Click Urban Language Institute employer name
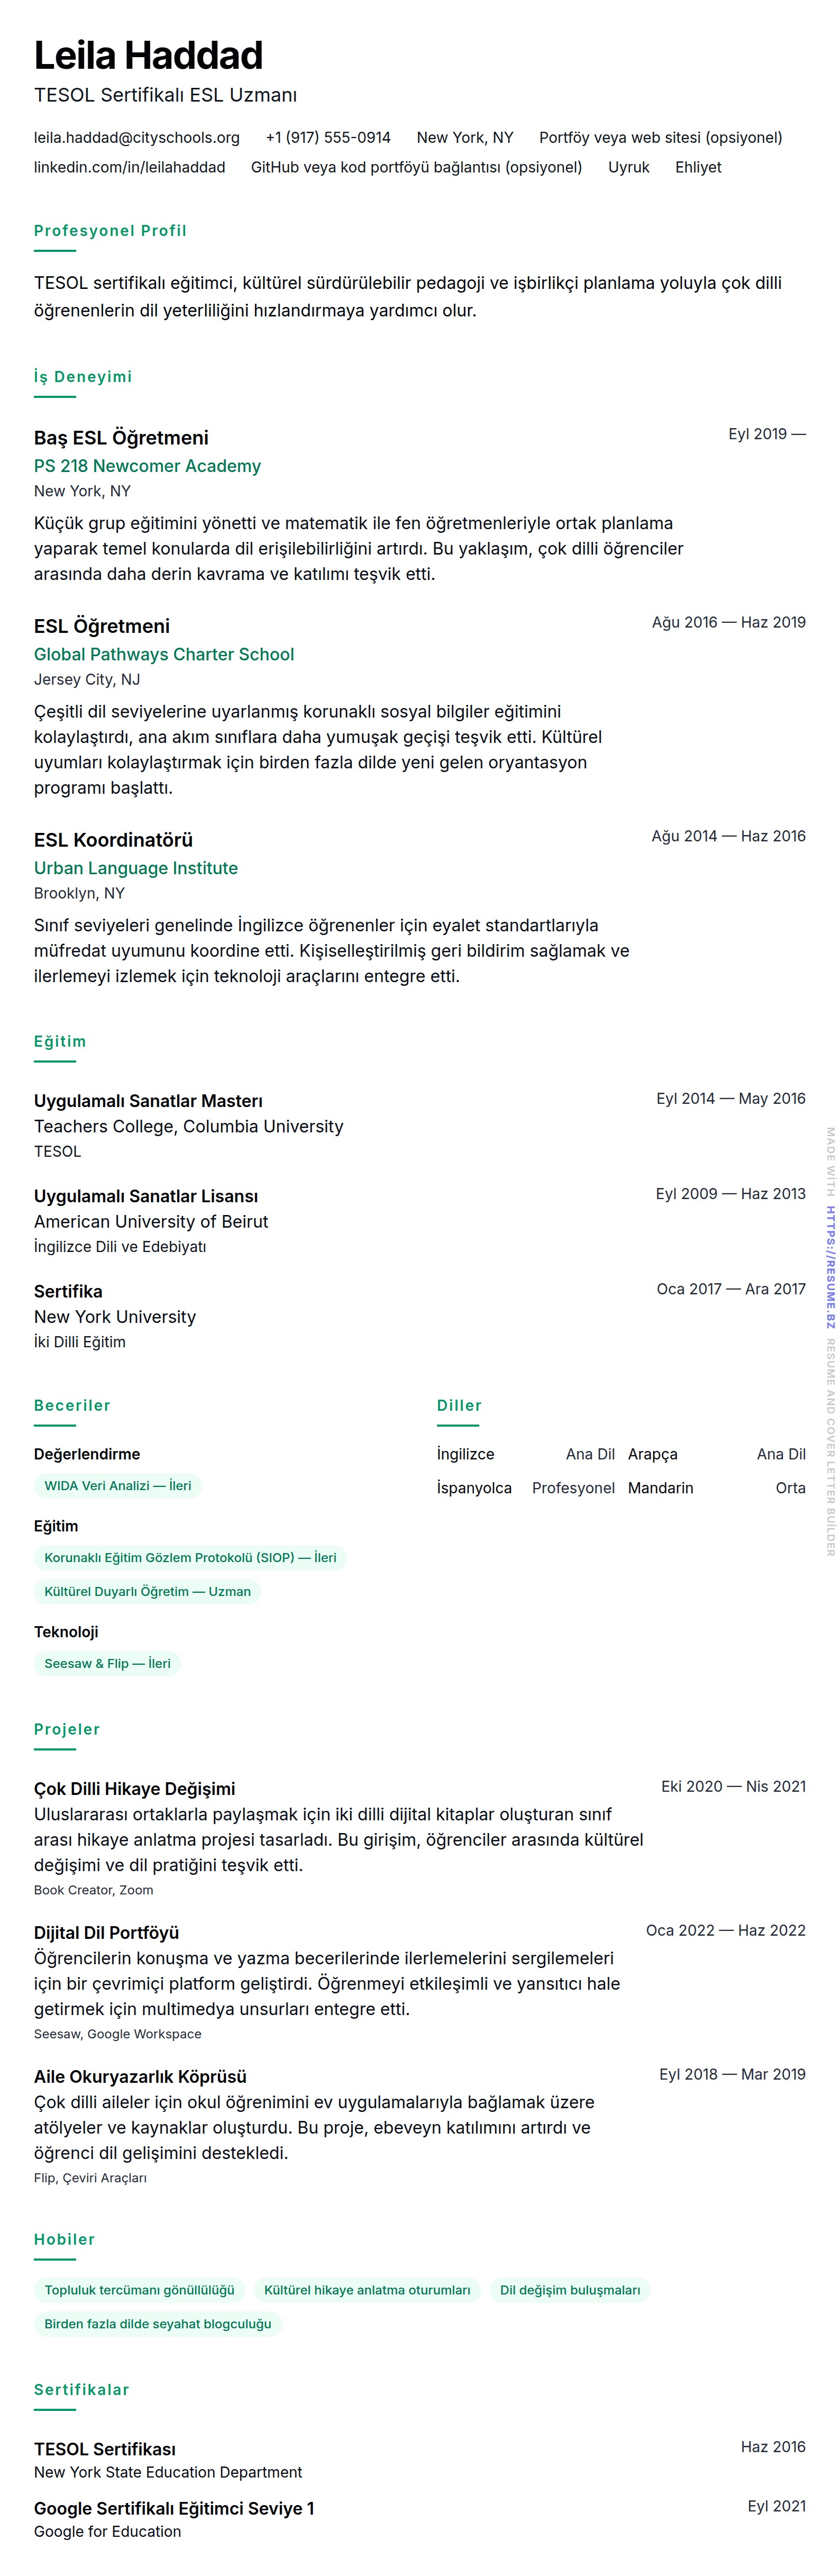 [136, 869]
